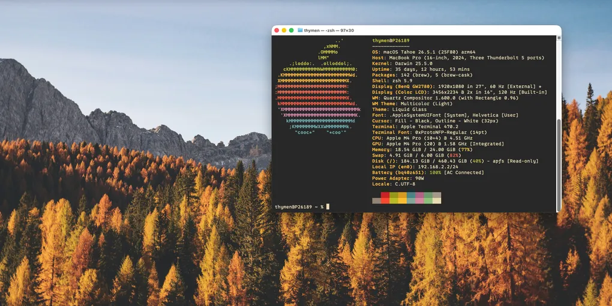This screenshot has width=612, height=306.
Task: Click the "Display (Color LCD)" line
Action: coord(460,92)
